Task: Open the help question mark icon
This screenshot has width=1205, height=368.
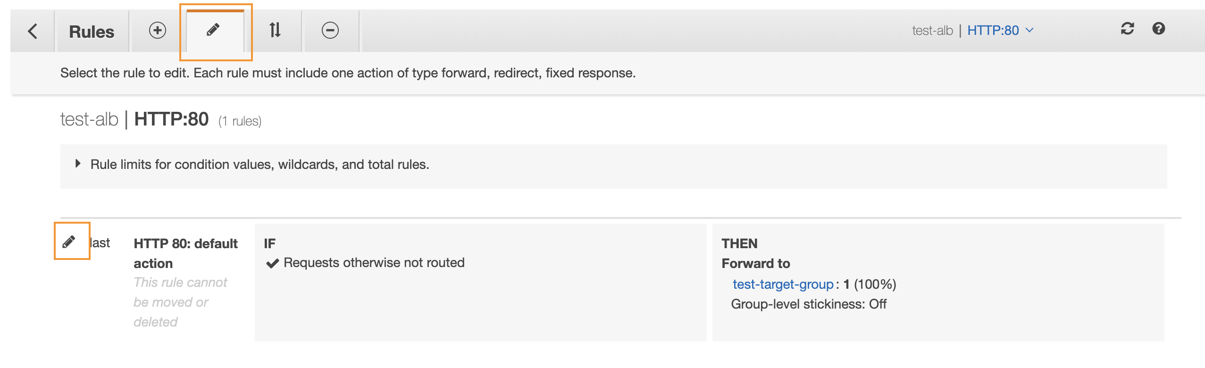Action: click(1159, 29)
